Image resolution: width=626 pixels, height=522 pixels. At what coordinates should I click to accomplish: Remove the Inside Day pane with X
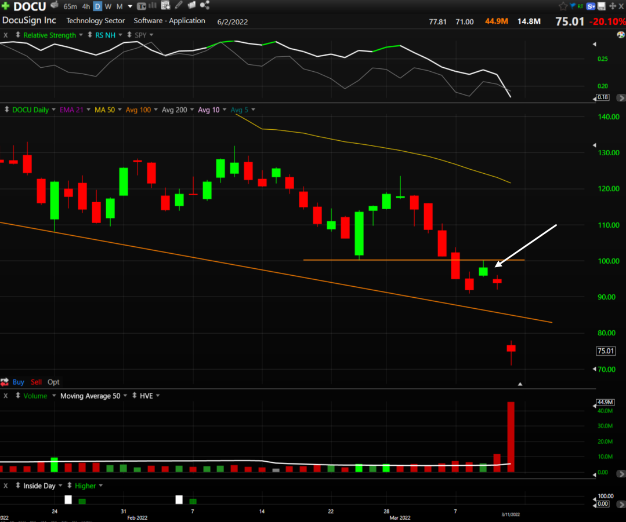click(x=6, y=486)
